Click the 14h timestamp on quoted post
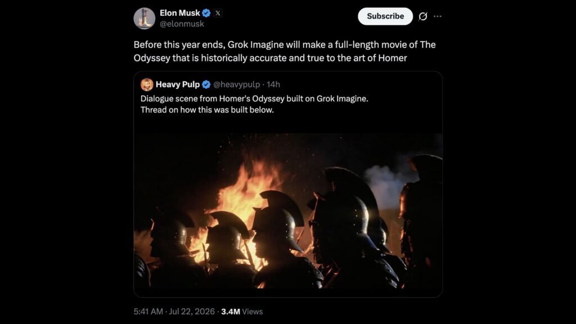This screenshot has width=576, height=324. 273,84
